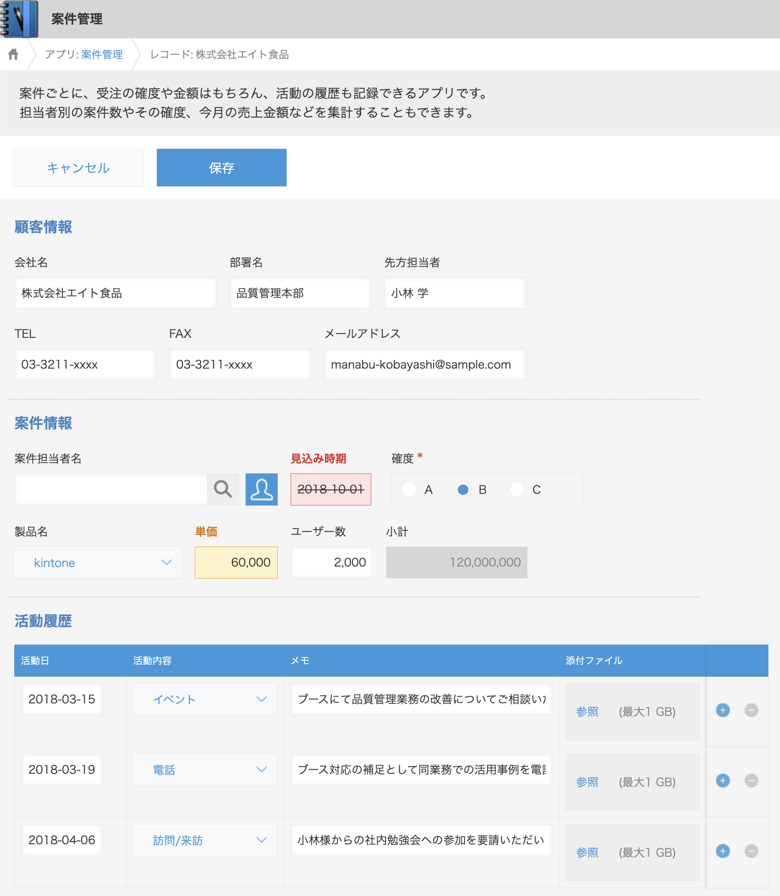Click the 見込み時期 date field

(331, 489)
